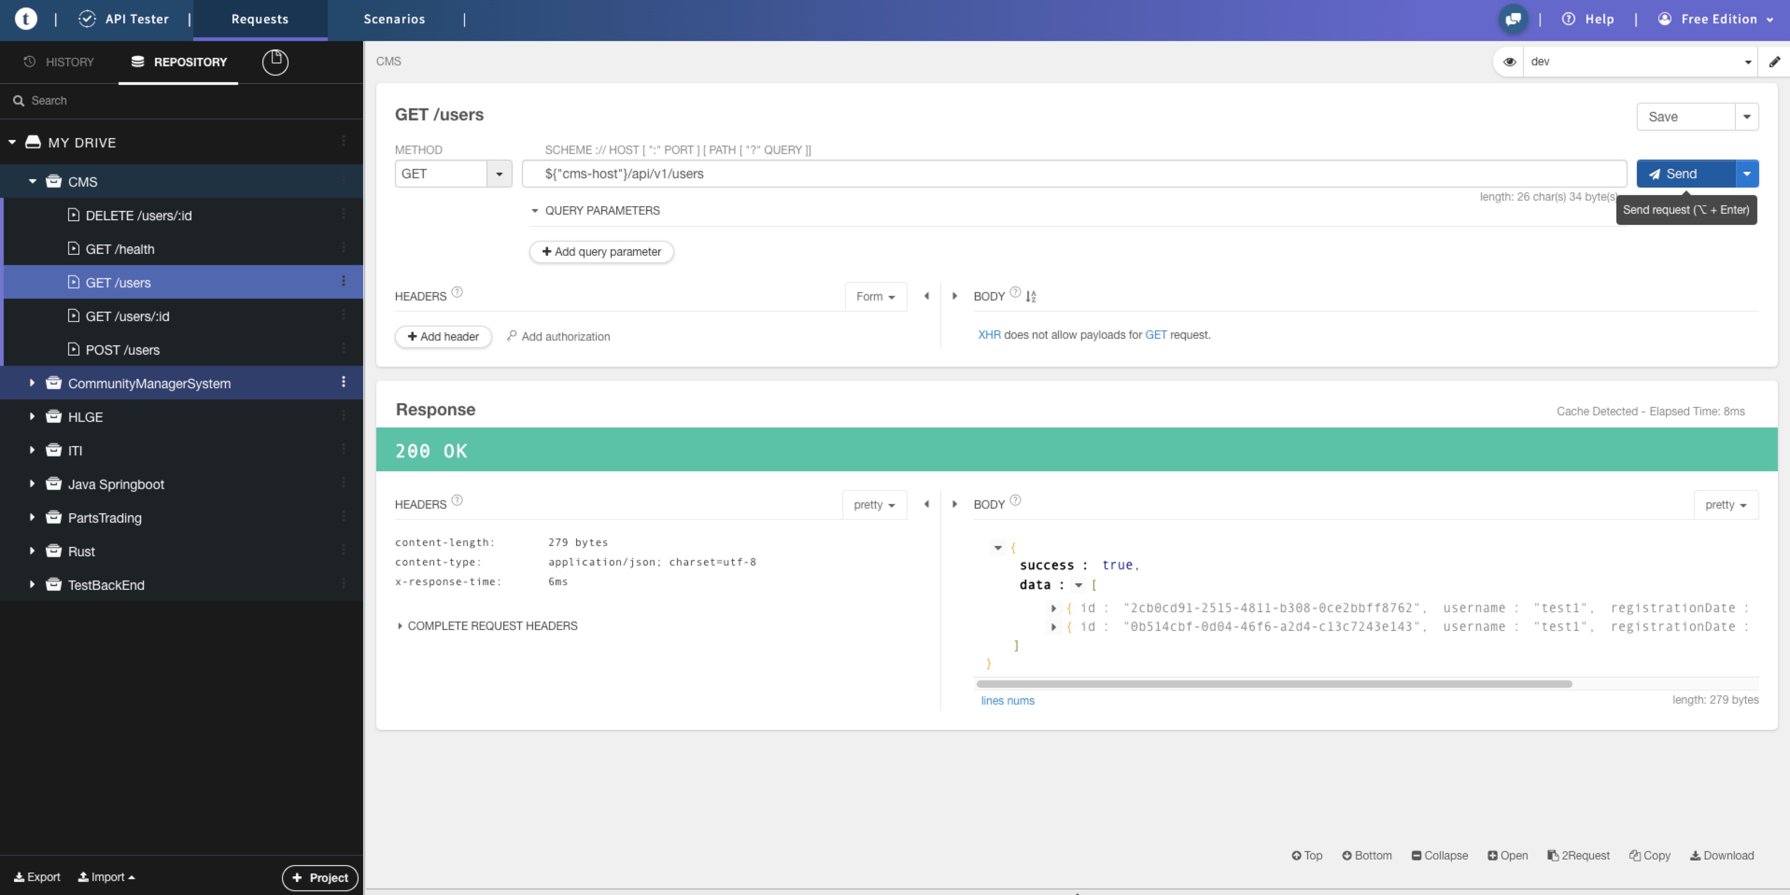Switch to REPOSITORY tab
Viewport: 1790px width, 895px height.
click(179, 62)
